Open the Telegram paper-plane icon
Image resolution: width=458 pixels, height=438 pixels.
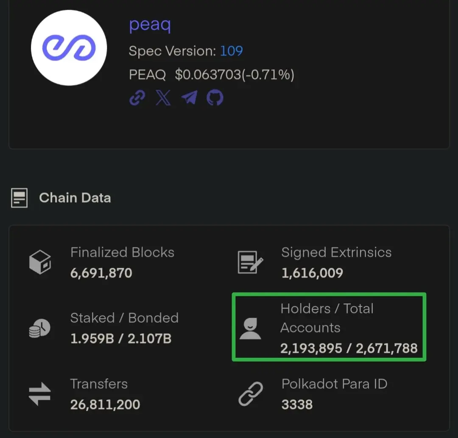click(x=189, y=98)
